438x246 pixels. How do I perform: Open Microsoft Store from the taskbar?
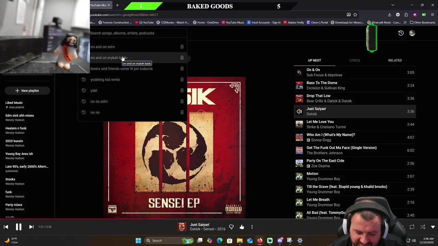point(230,241)
